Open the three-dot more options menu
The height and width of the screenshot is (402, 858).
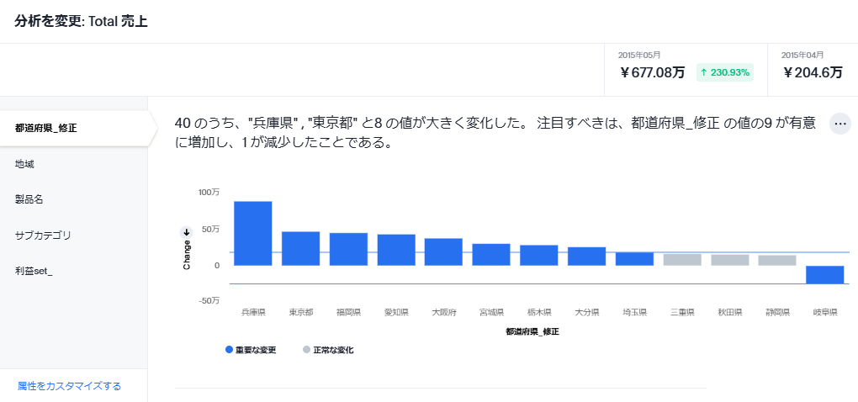click(839, 124)
